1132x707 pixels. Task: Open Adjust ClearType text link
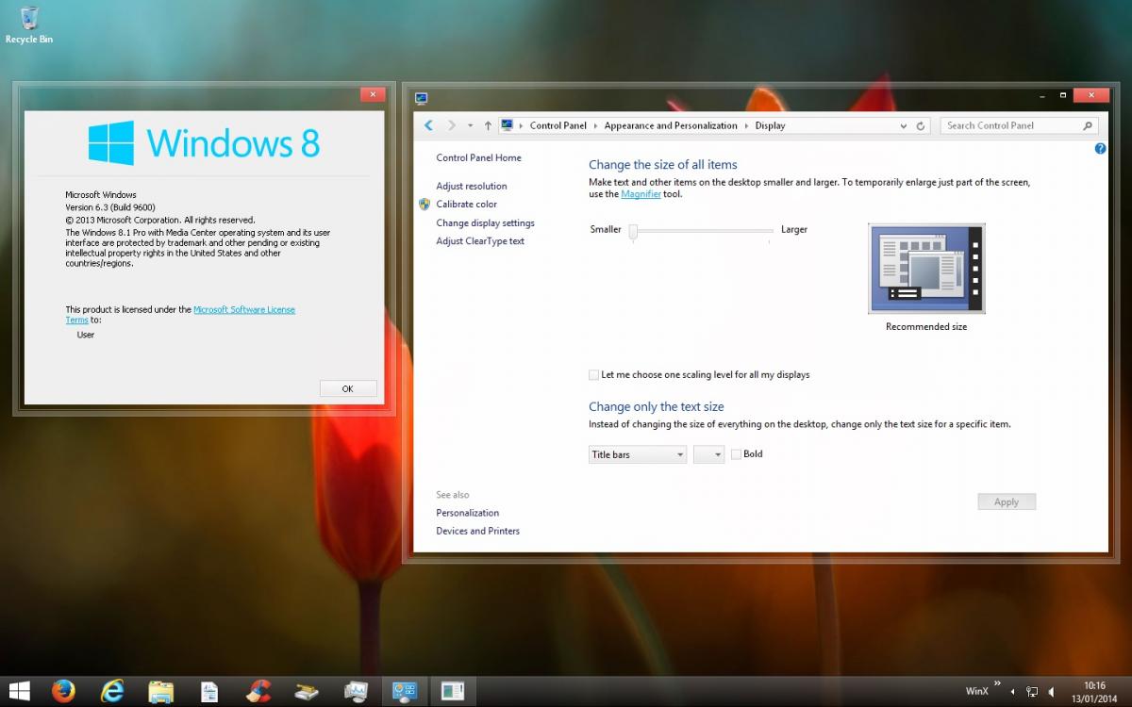click(480, 240)
